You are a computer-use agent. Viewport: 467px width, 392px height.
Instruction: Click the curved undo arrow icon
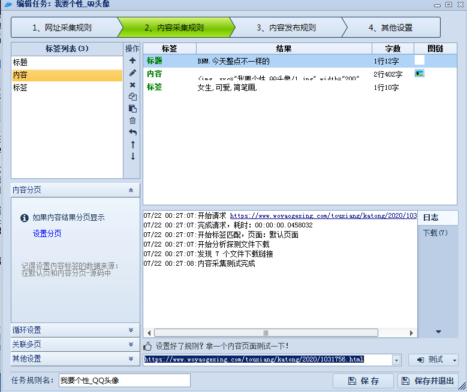(132, 132)
